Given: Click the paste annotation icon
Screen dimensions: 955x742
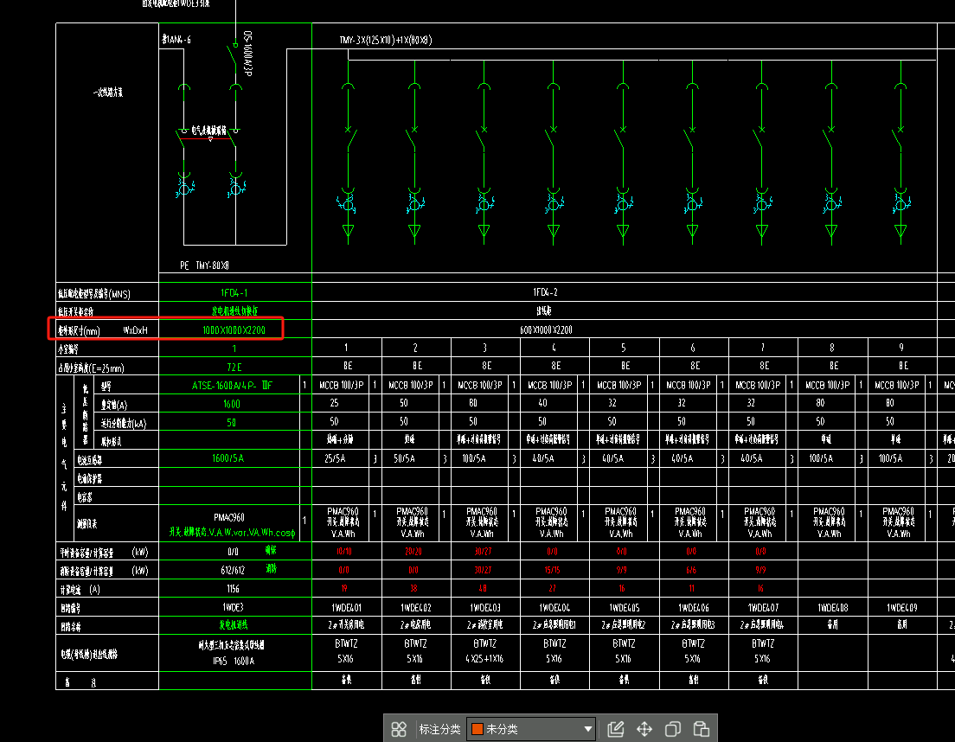Looking at the screenshot, I should coord(702,729).
